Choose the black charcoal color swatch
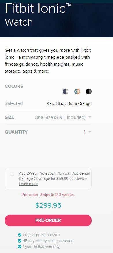 (89, 91)
